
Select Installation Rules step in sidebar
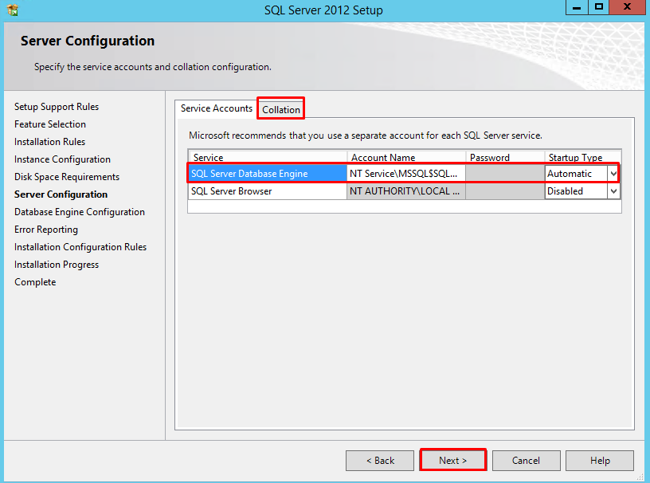[49, 142]
